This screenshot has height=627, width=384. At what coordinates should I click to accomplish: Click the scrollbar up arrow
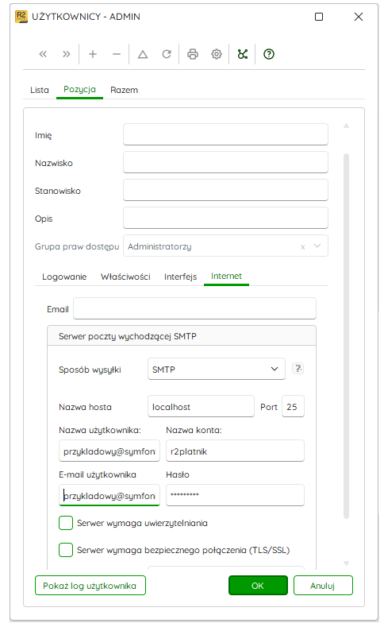[x=346, y=126]
